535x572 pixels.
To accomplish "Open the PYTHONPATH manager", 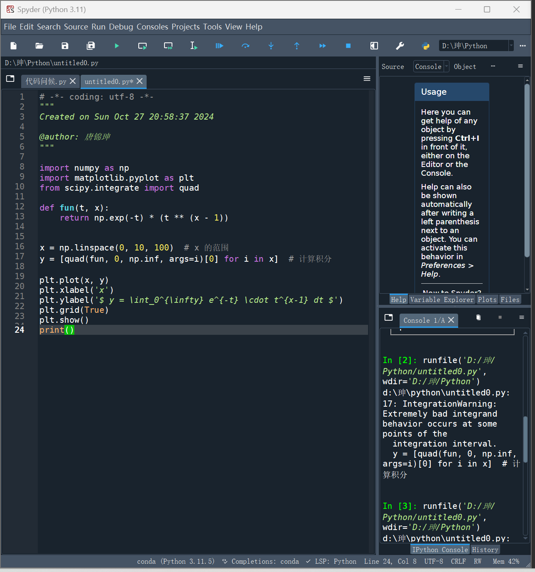I will click(426, 46).
